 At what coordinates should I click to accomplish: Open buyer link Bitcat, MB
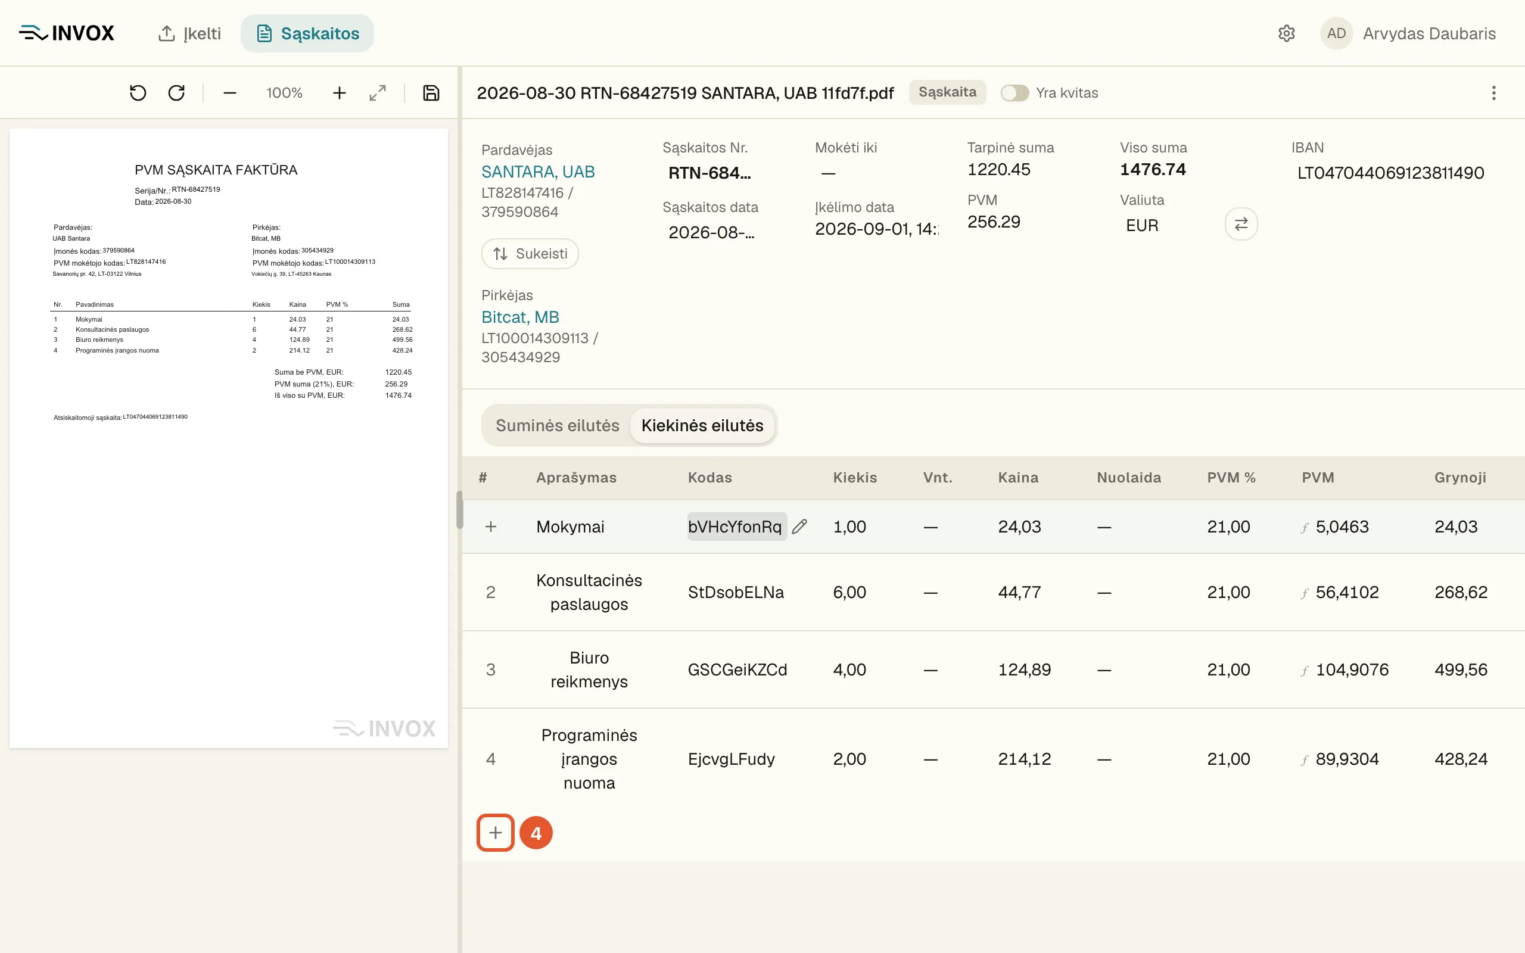[x=521, y=317]
